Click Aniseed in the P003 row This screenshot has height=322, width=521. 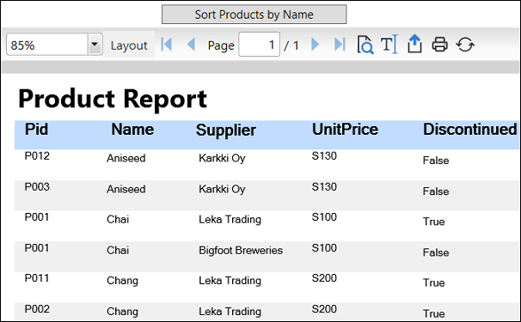pyautogui.click(x=126, y=189)
